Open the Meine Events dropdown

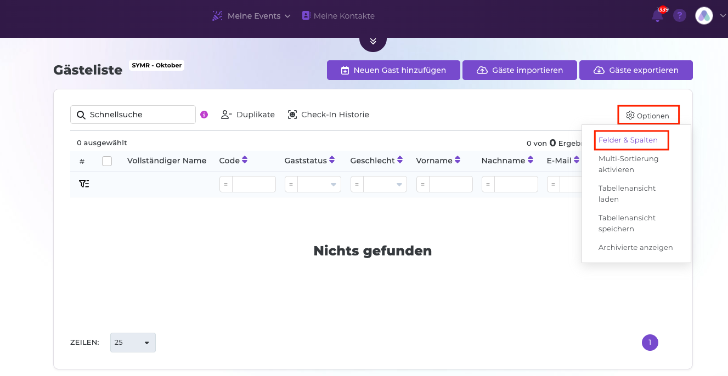[x=251, y=16]
